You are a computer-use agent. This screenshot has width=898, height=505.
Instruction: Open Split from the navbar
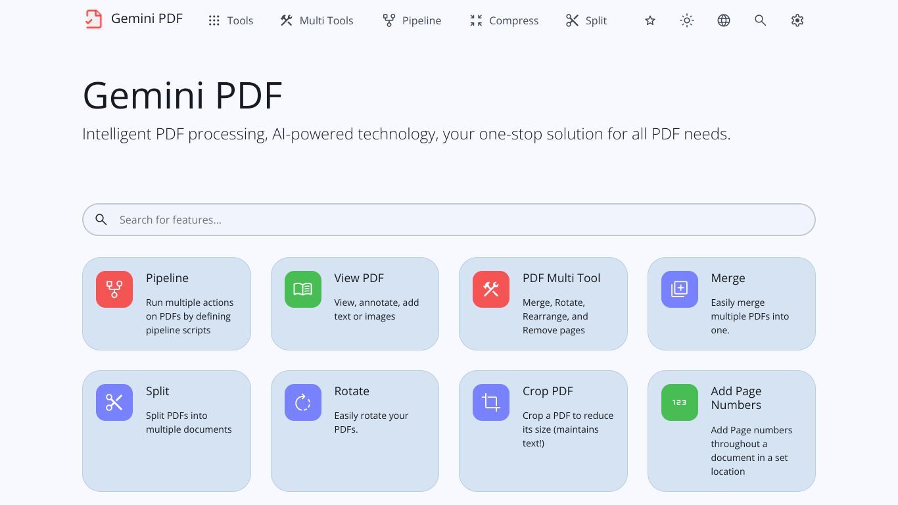point(586,20)
